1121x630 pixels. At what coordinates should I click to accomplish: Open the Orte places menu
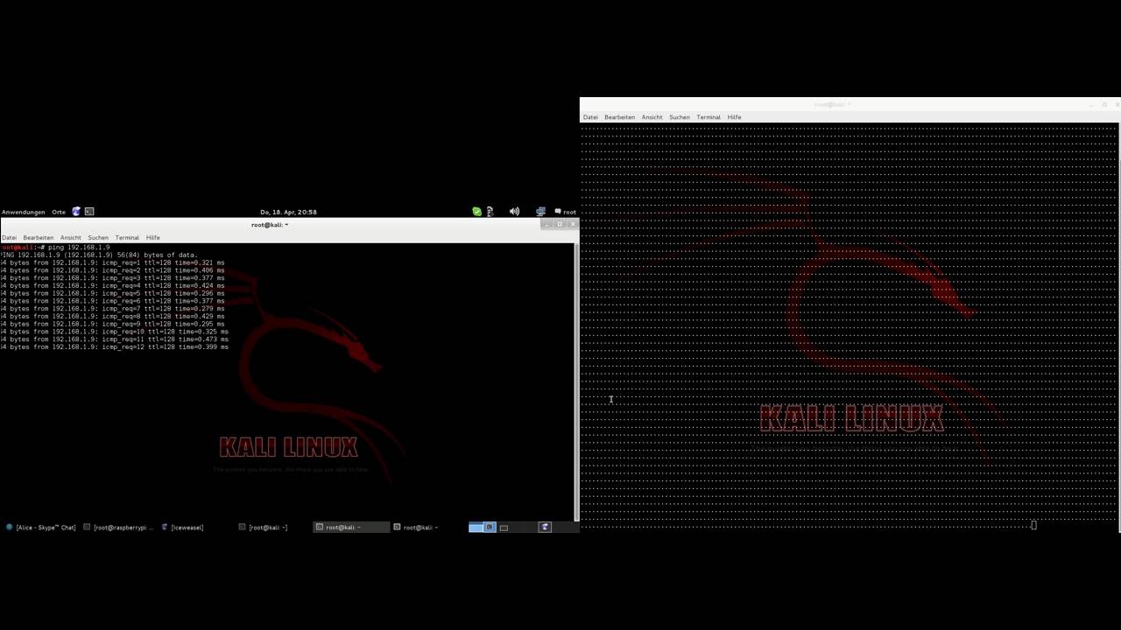click(x=59, y=212)
